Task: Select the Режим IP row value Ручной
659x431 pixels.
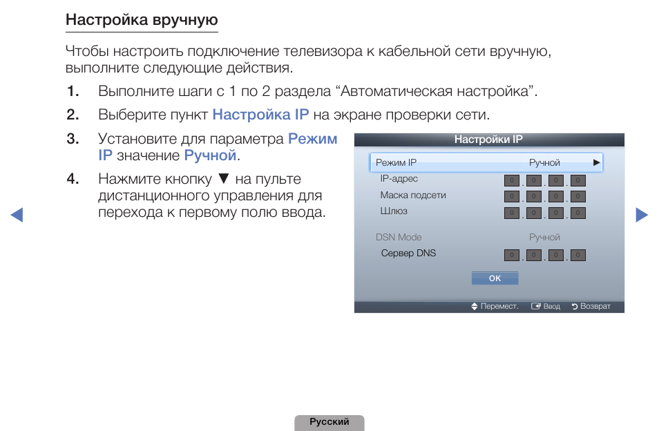Action: (544, 163)
